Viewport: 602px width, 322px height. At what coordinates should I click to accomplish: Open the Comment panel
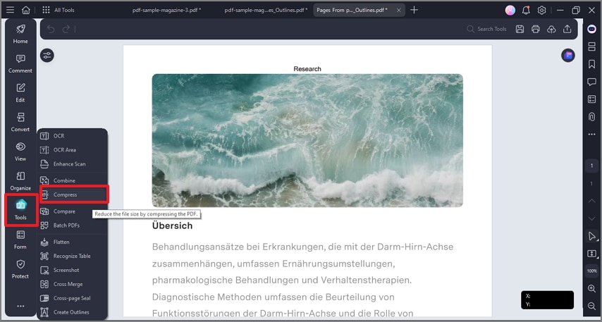[20, 63]
